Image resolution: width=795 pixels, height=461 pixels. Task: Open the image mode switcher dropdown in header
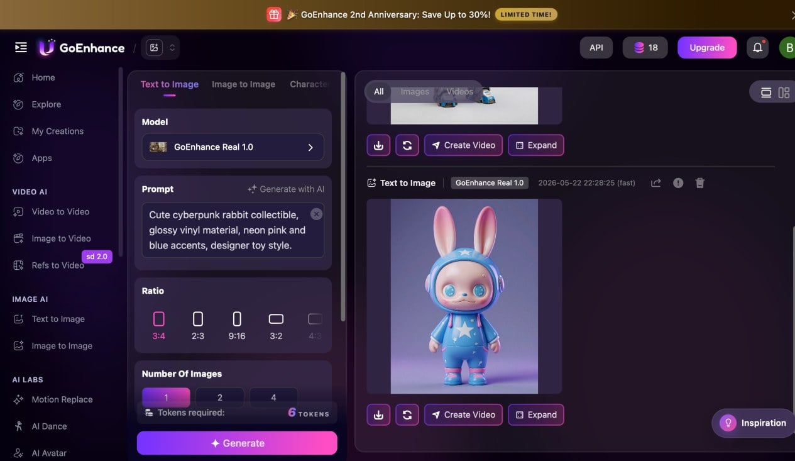tap(161, 47)
